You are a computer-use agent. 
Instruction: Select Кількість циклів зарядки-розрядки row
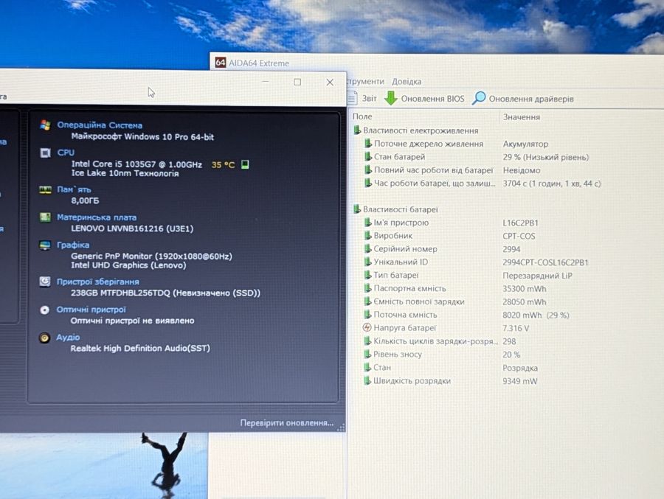[440, 341]
